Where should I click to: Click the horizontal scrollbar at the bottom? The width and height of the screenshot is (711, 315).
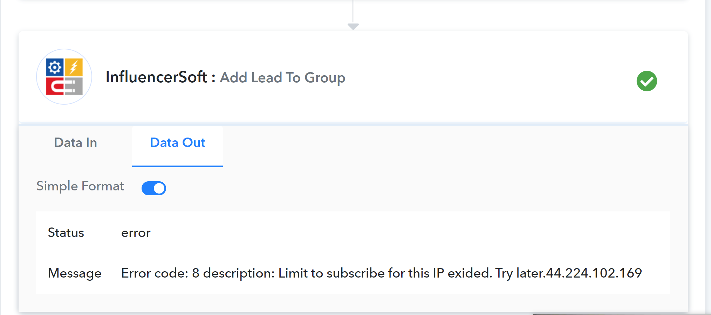(620, 314)
